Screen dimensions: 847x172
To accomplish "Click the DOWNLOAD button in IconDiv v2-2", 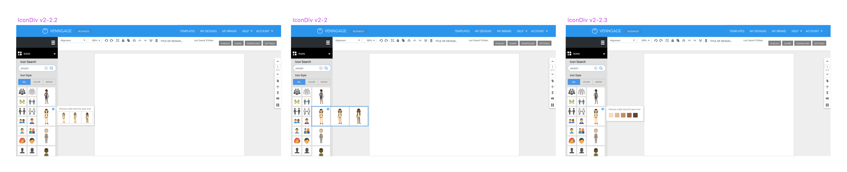I will [528, 43].
